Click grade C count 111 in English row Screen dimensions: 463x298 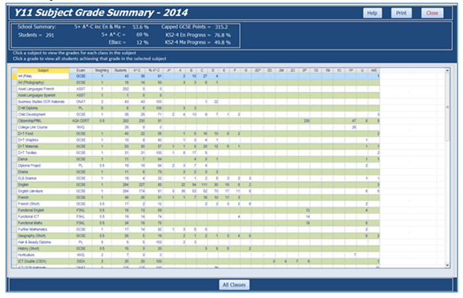pyautogui.click(x=202, y=185)
